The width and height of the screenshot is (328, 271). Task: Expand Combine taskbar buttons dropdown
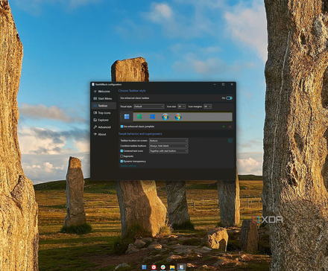tap(168, 146)
